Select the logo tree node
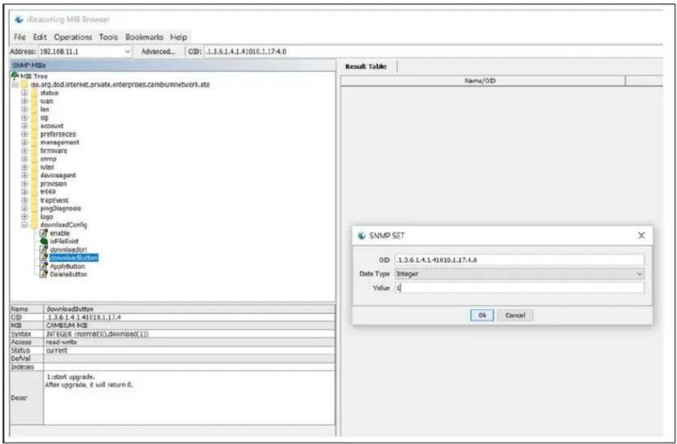This screenshot has width=677, height=444. 46,217
